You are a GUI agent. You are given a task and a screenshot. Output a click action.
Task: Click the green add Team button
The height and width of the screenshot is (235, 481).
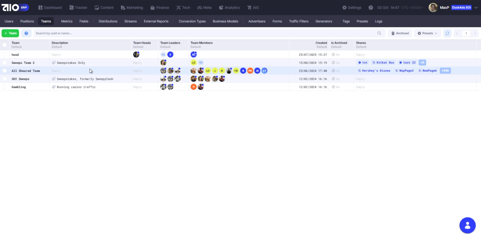tap(10, 33)
